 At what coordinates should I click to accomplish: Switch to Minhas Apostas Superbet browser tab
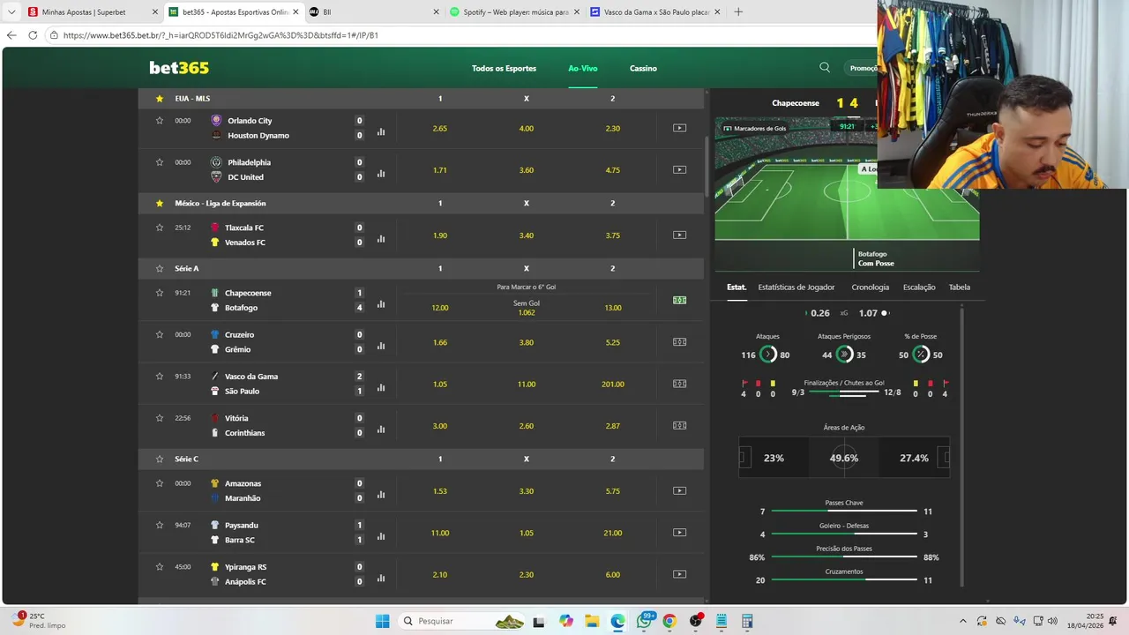pos(92,12)
